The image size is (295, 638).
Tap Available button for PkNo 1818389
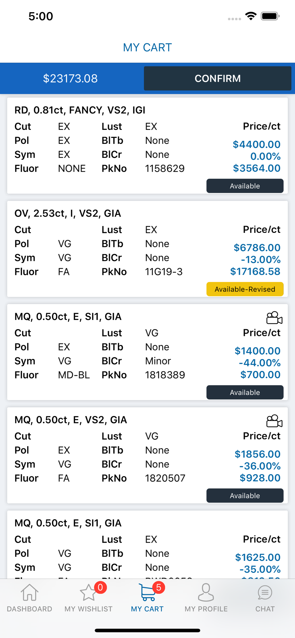pos(245,392)
